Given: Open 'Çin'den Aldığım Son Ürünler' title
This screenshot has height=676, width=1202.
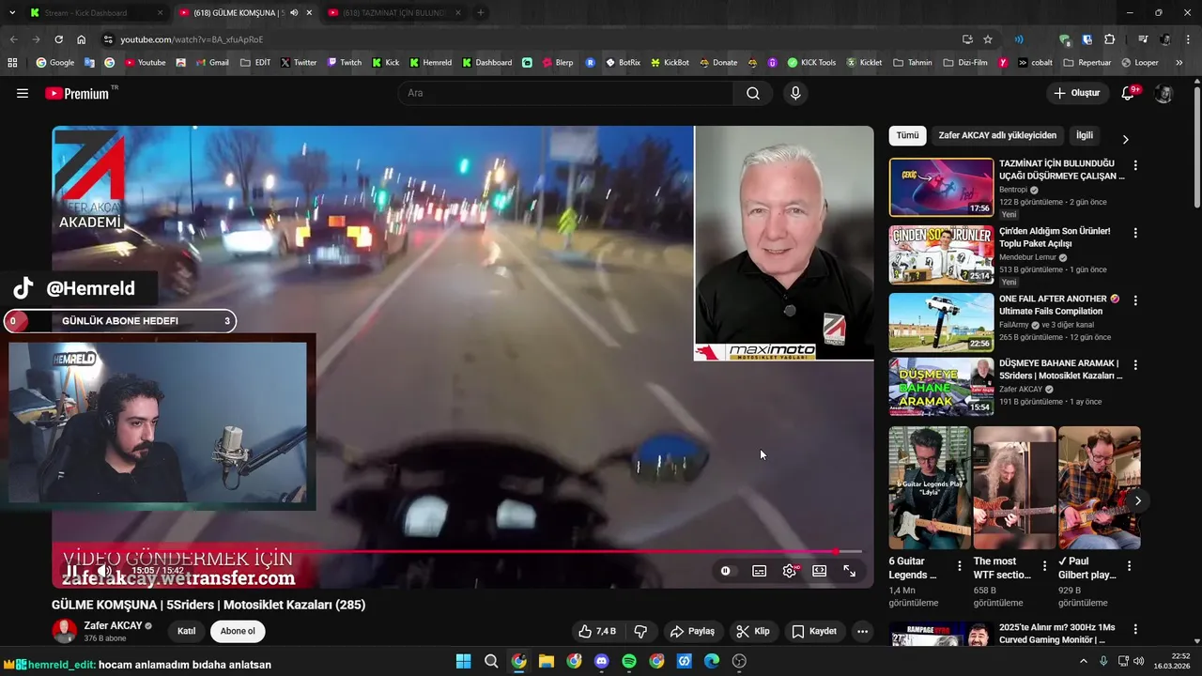Looking at the screenshot, I should coord(1055,237).
